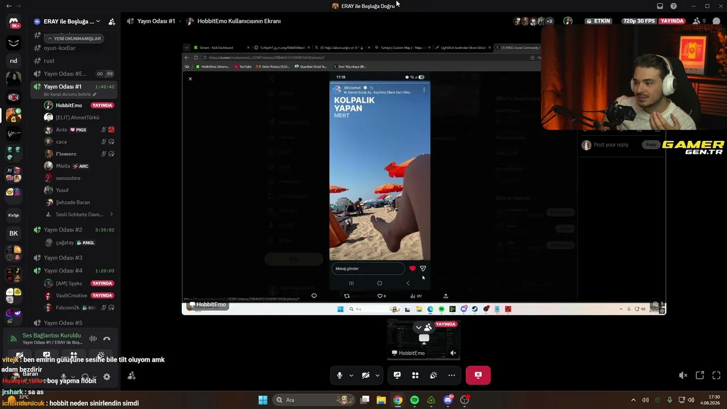The width and height of the screenshot is (727, 409).
Task: Select member Yusuf in voice list
Action: pos(80,190)
